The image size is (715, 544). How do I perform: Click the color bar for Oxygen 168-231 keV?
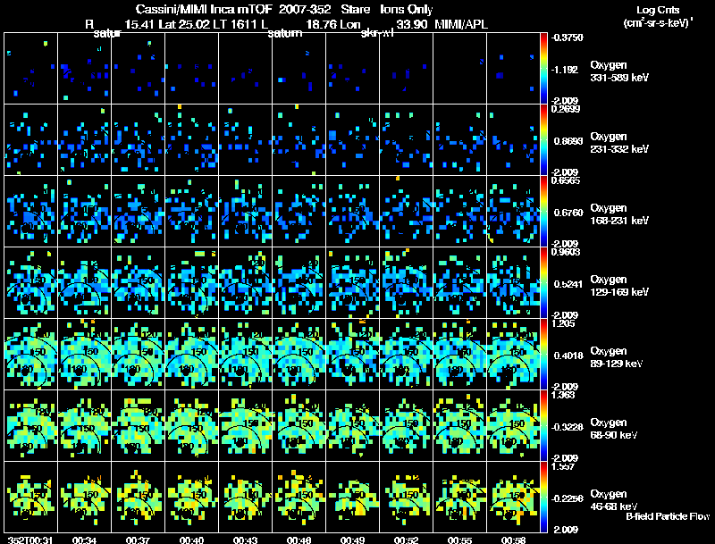tap(544, 211)
